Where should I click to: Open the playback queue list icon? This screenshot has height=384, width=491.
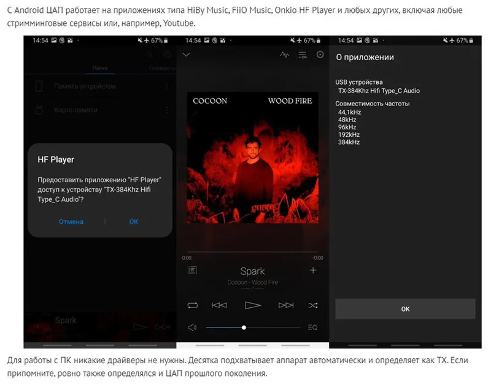point(302,55)
